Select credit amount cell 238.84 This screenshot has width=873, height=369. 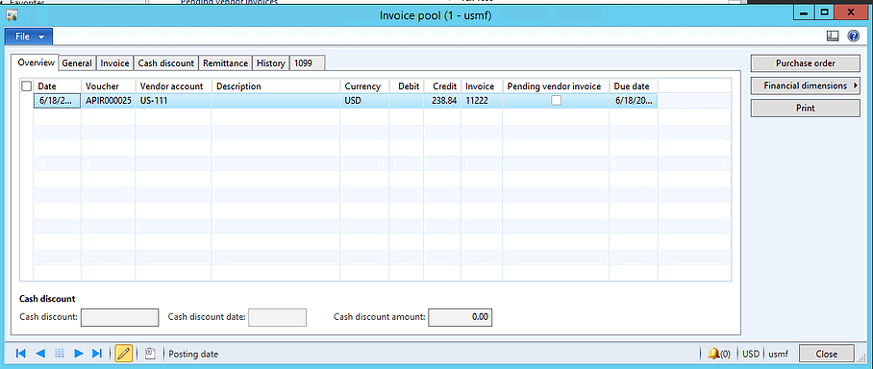click(442, 101)
